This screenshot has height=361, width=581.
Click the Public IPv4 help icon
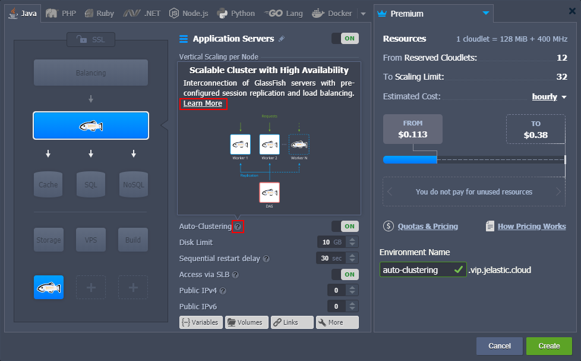click(223, 291)
